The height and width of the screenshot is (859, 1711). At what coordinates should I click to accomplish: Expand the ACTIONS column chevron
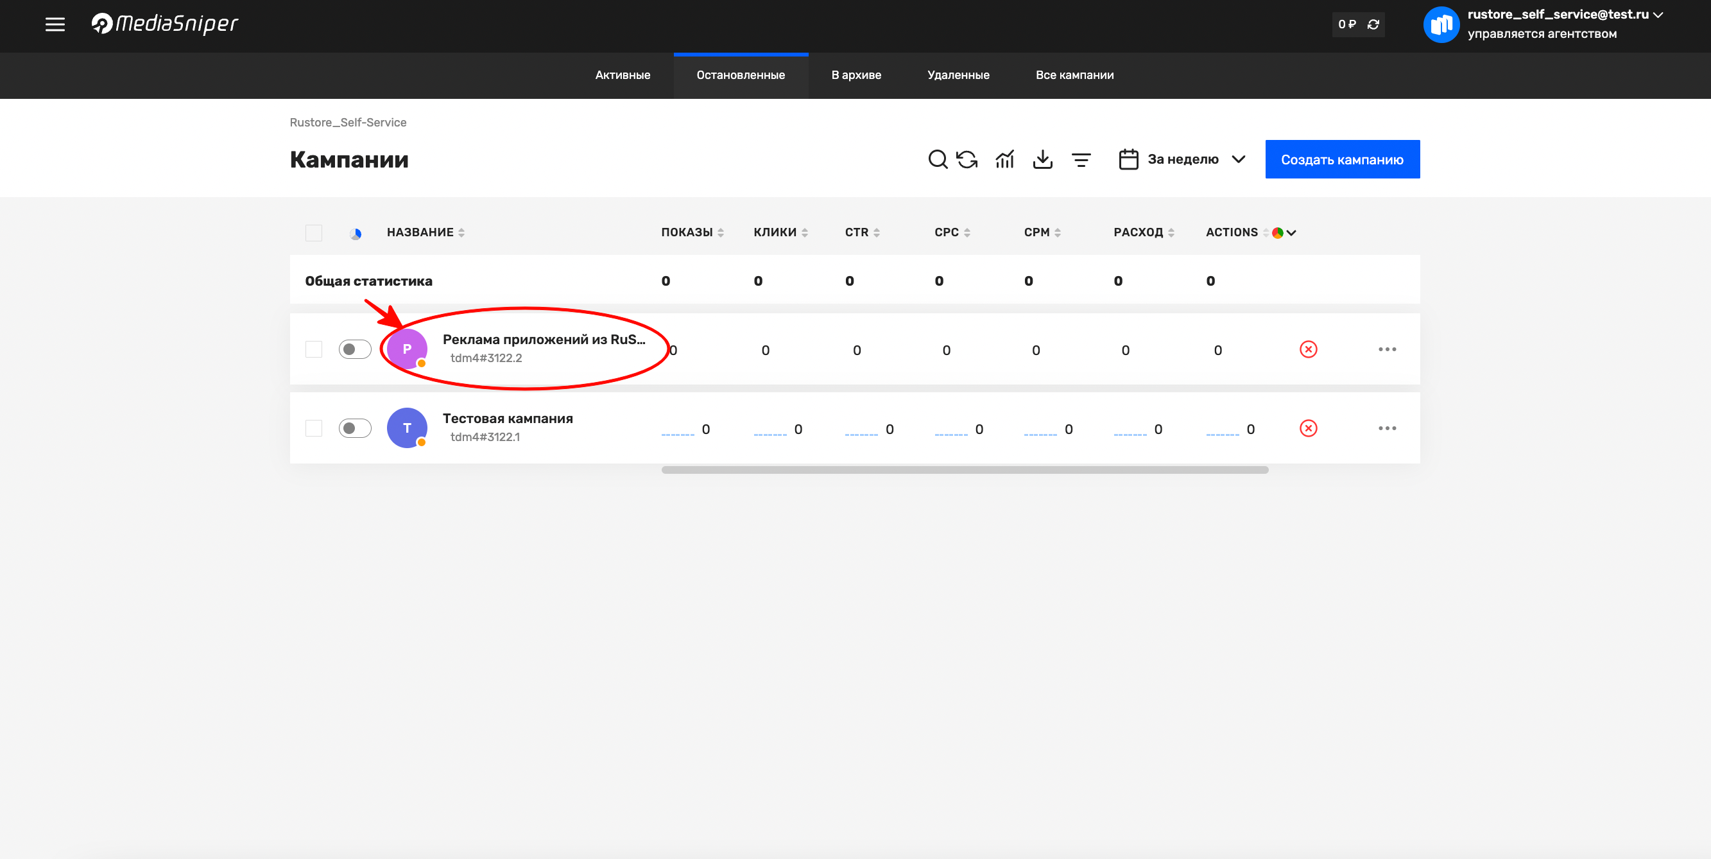(1291, 232)
